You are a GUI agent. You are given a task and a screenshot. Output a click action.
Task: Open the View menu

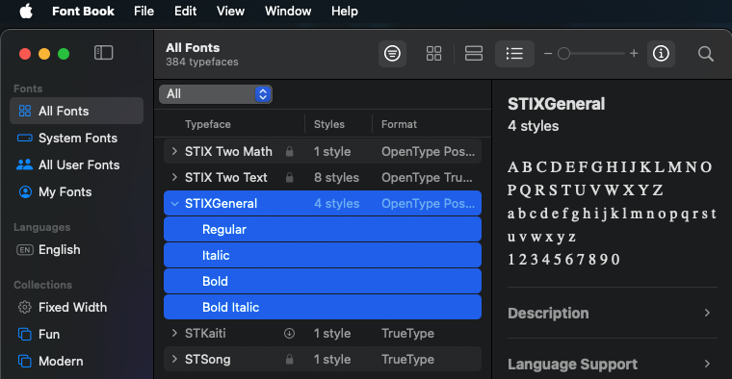pyautogui.click(x=230, y=11)
